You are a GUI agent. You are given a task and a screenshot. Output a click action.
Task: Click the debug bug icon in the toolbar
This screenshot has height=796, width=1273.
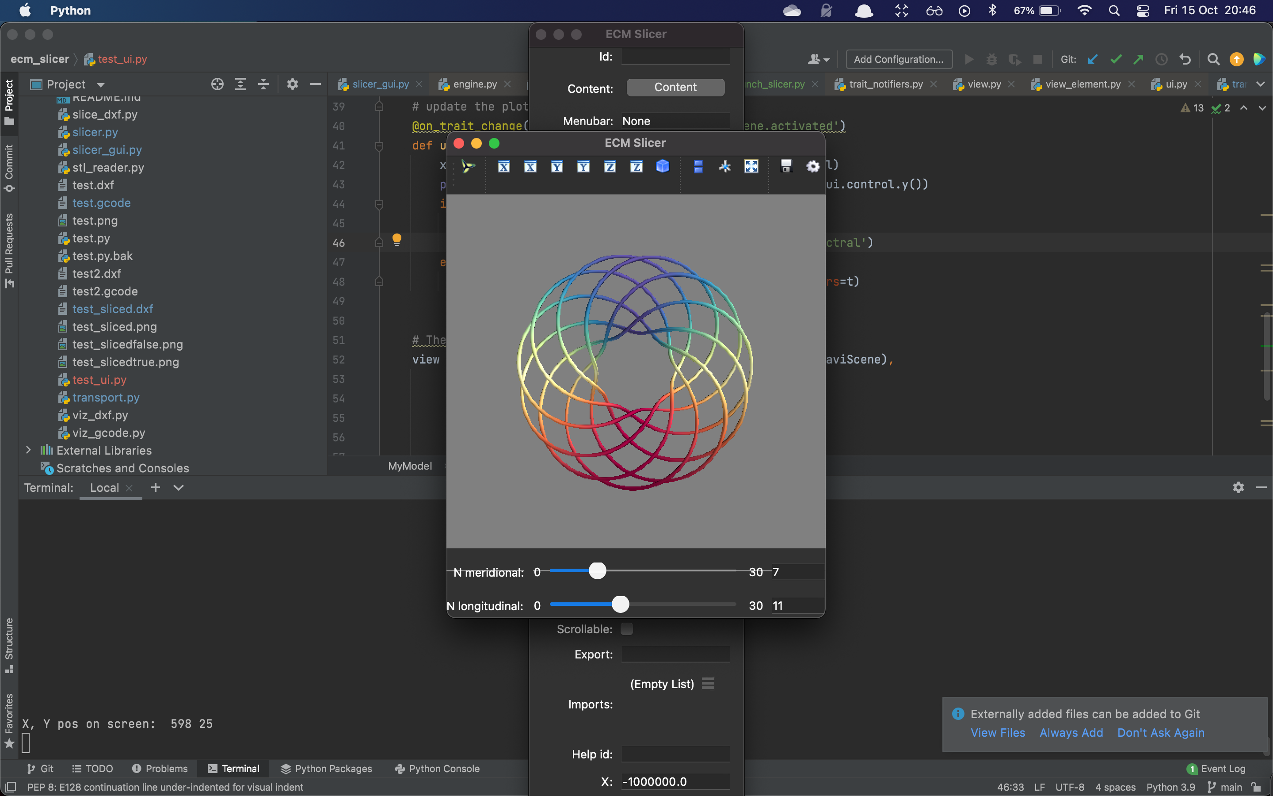point(991,59)
